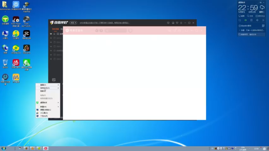269x151 pixels.
Task: Click the NetEase Music search field
Action: 116,31
